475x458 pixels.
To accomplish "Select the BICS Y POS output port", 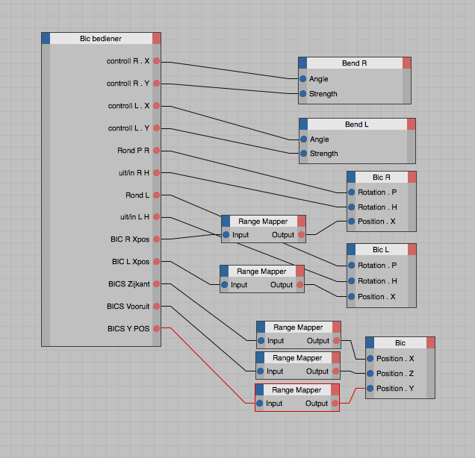I will (156, 328).
